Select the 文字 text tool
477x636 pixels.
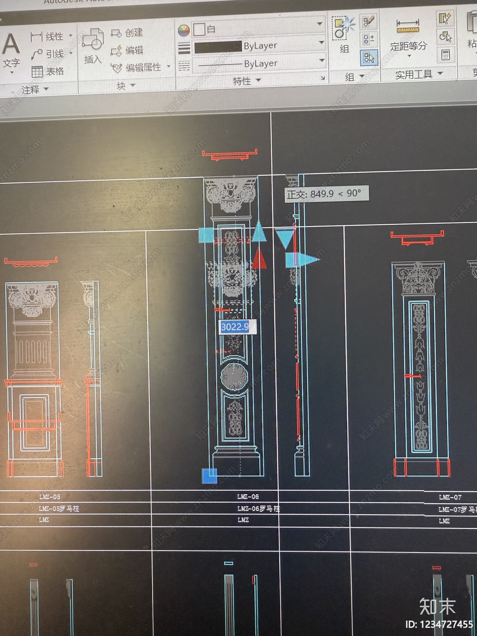pyautogui.click(x=11, y=51)
